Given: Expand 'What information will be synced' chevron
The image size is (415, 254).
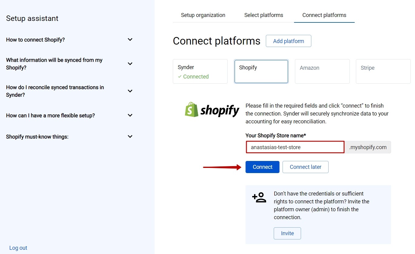Looking at the screenshot, I should coord(130,64).
